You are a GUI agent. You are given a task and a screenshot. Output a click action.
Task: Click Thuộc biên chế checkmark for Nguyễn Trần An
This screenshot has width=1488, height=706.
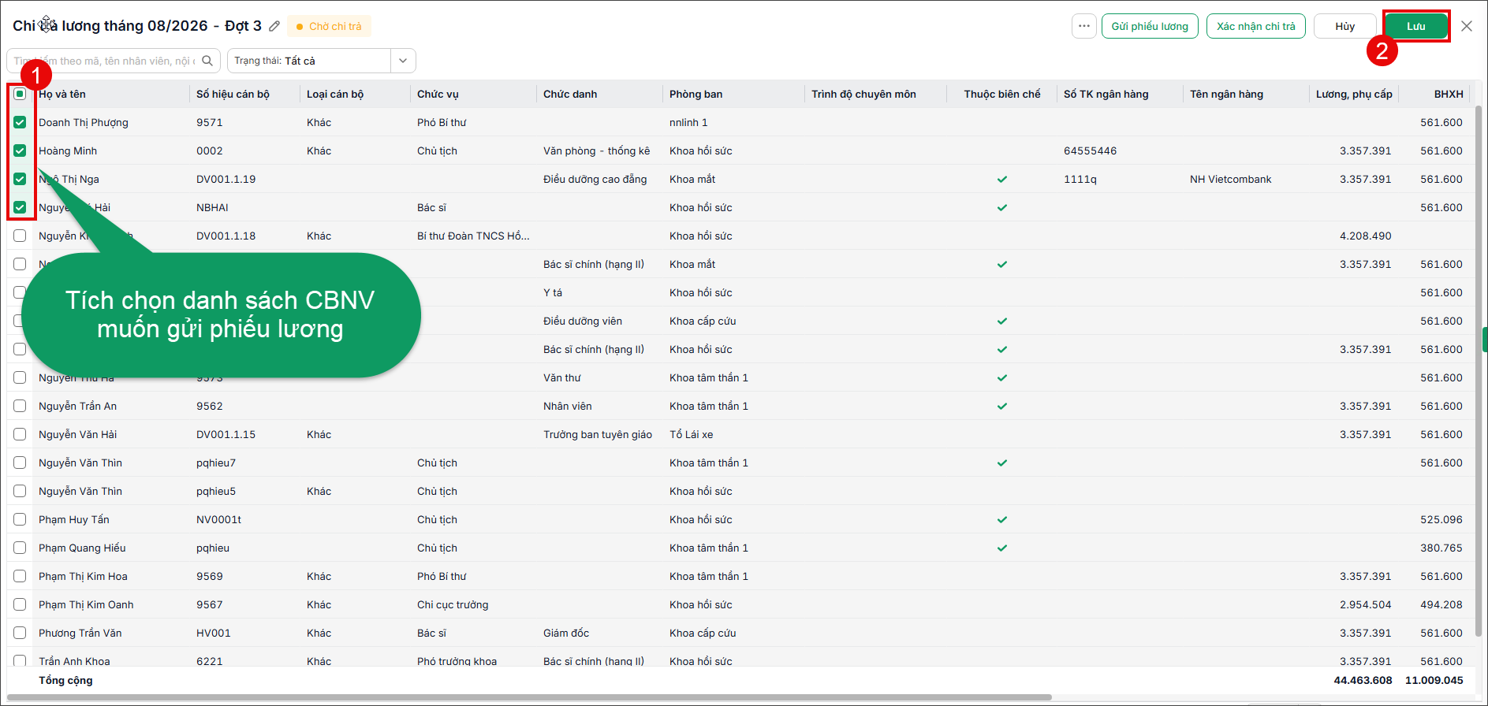[1002, 406]
